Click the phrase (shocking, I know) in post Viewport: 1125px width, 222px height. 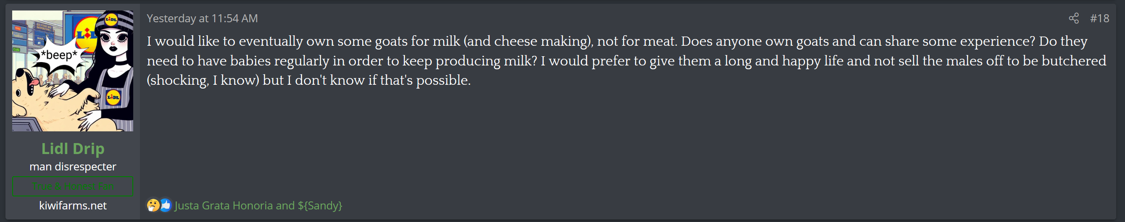[x=203, y=80]
